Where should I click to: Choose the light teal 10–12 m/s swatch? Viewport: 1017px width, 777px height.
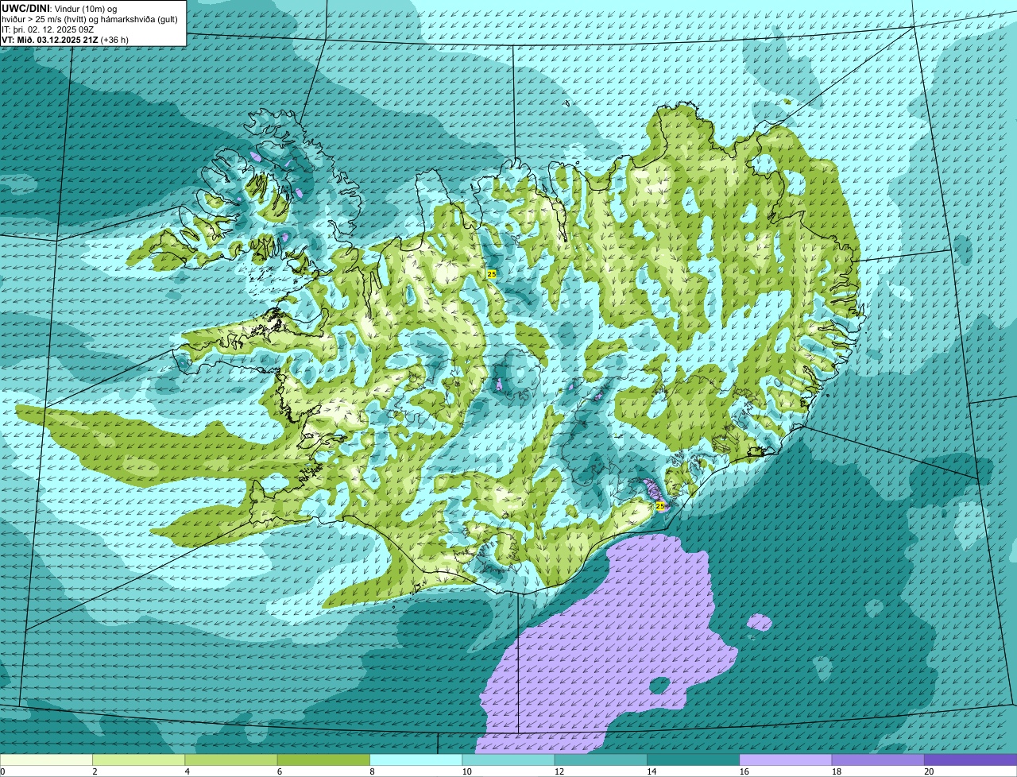508,760
